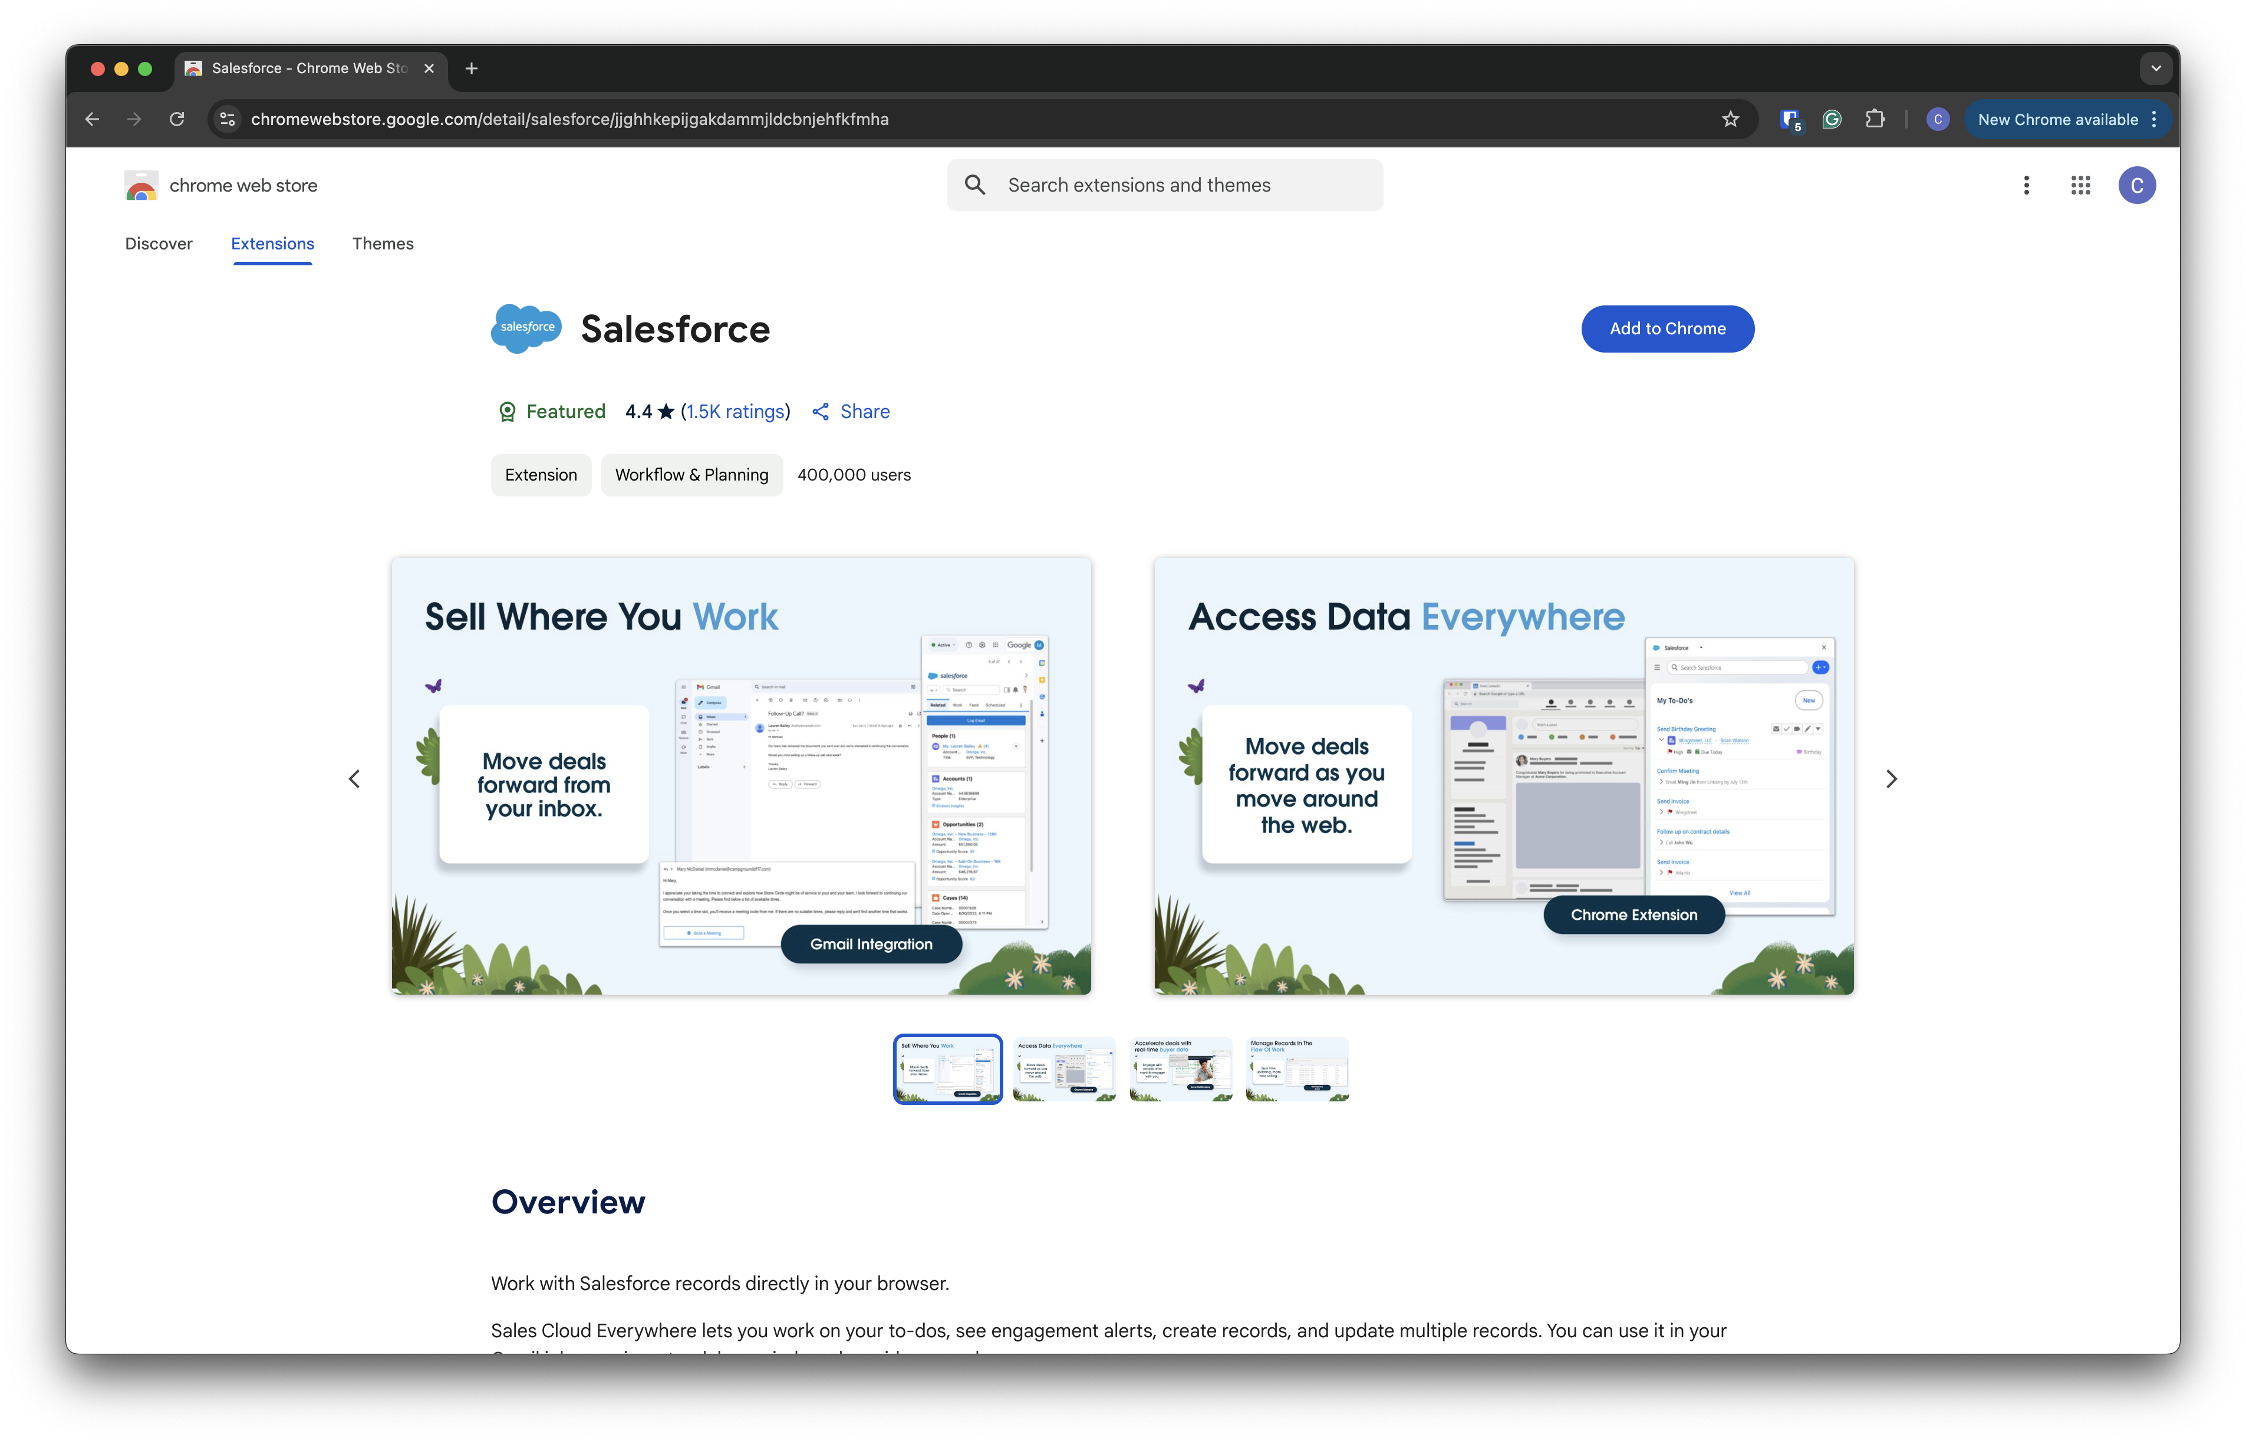Screen dimensions: 2246x1441
Task: View site information icon in address bar
Action: coord(228,119)
